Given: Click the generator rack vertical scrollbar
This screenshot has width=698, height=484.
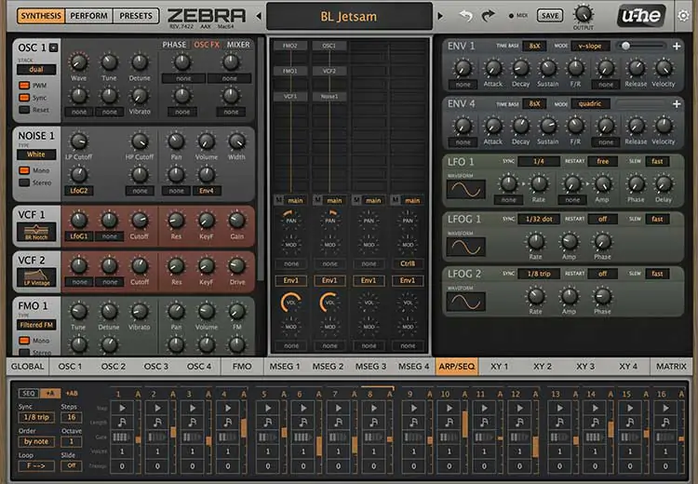Looking at the screenshot, I should (x=260, y=159).
